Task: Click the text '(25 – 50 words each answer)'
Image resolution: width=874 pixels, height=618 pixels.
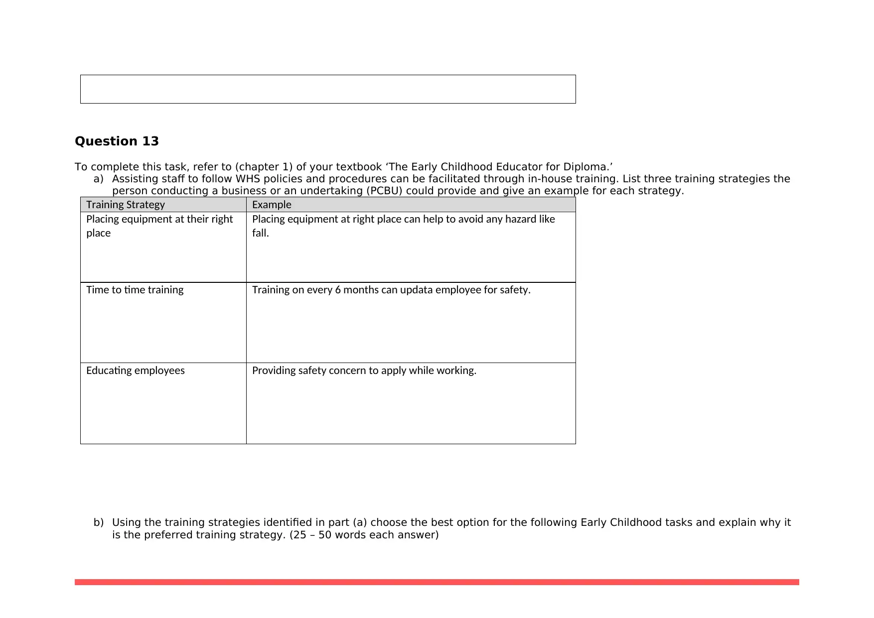Action: coord(364,535)
